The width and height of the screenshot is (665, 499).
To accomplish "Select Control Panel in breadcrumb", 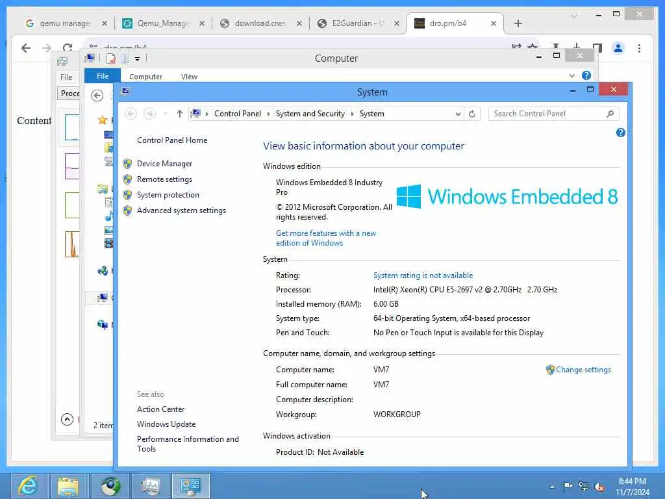I will tap(238, 114).
